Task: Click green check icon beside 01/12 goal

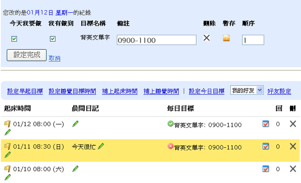Action: click(170, 124)
